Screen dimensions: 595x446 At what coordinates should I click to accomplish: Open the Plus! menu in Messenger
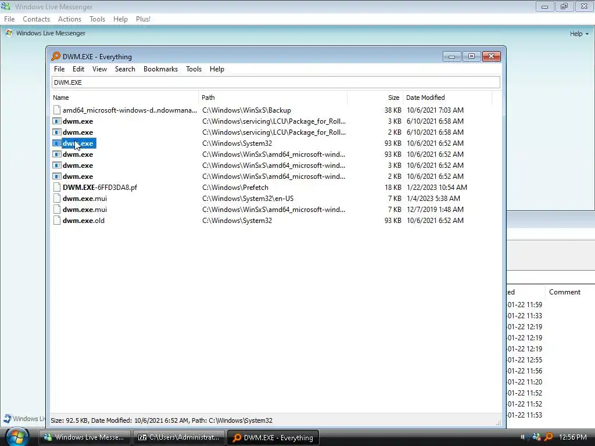tap(143, 19)
